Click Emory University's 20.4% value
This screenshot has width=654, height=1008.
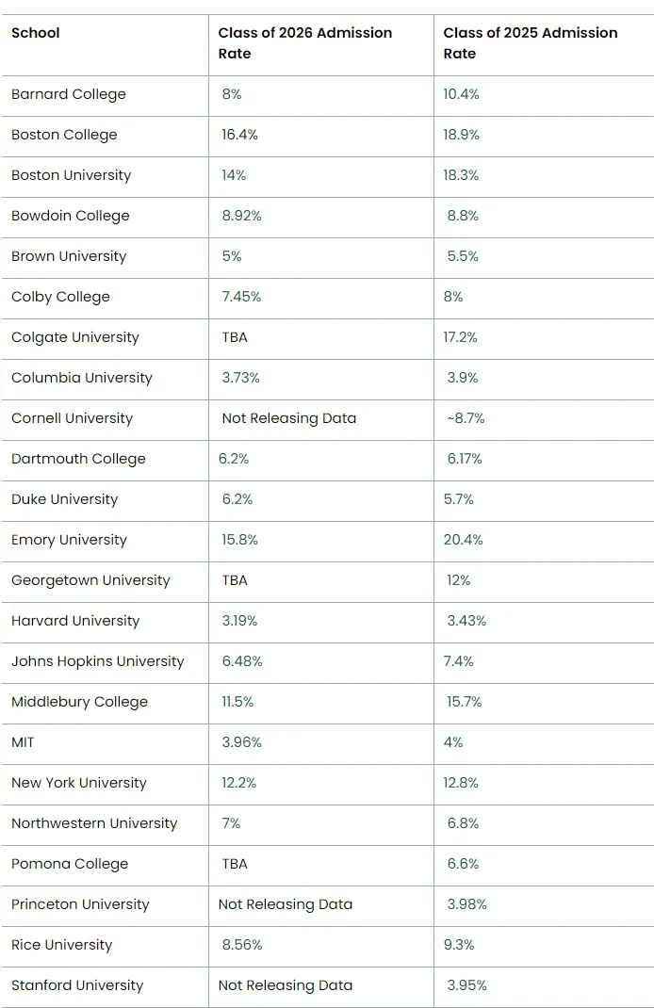(x=464, y=540)
